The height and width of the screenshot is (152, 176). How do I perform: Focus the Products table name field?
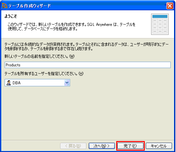click(x=88, y=65)
